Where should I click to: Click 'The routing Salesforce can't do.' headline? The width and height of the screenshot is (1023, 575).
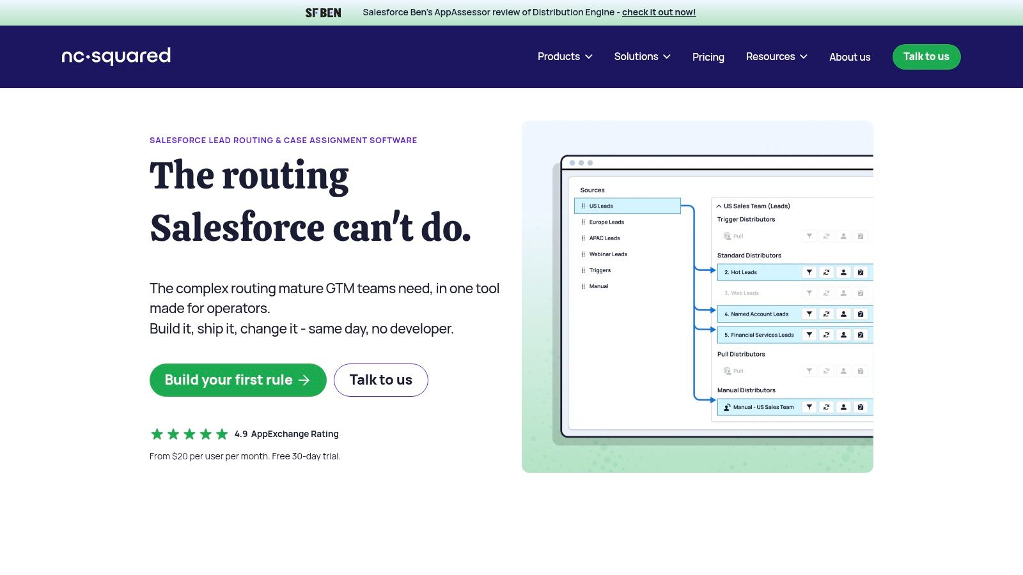pos(311,202)
